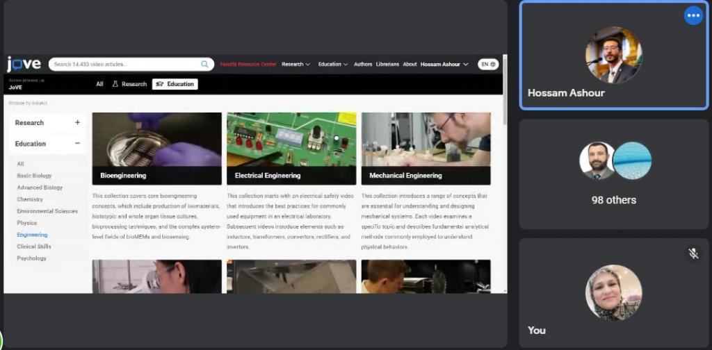Open more options on Hossam Ashour tile

tap(693, 15)
